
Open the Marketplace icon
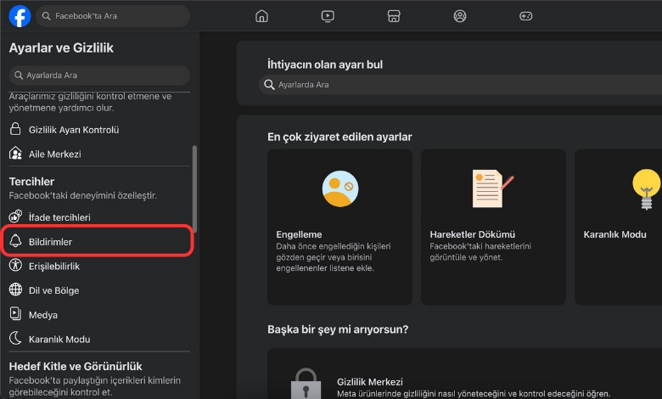(x=394, y=16)
